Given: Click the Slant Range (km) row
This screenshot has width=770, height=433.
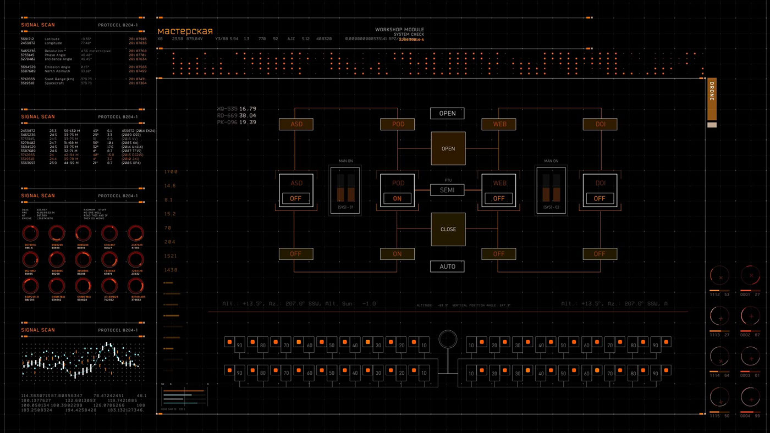Looking at the screenshot, I should click(x=84, y=79).
